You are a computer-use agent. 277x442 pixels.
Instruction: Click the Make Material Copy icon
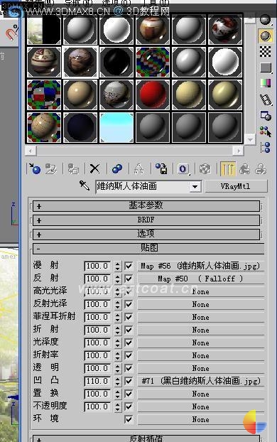click(x=116, y=168)
